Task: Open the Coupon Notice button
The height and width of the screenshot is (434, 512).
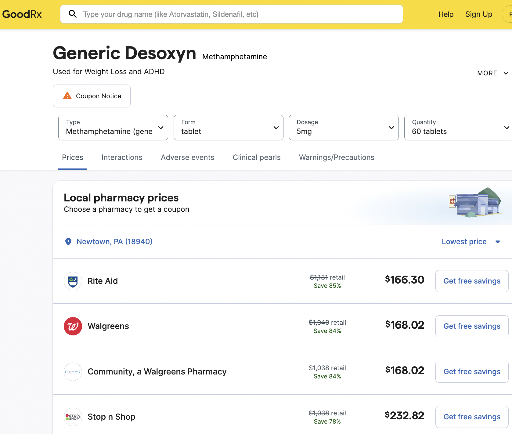Action: (x=92, y=96)
